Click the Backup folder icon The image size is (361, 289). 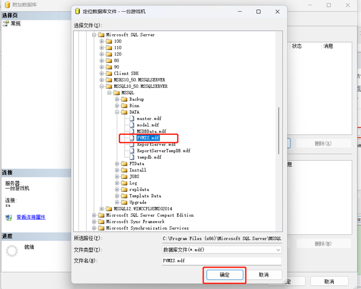(124, 99)
